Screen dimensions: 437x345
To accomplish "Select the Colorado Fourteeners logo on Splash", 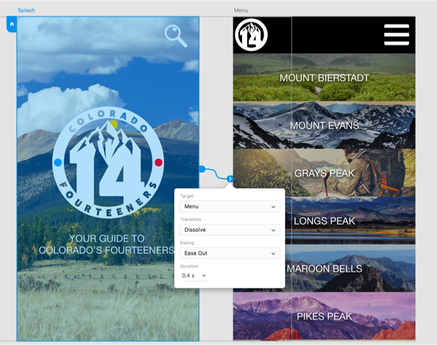I will pyautogui.click(x=107, y=164).
